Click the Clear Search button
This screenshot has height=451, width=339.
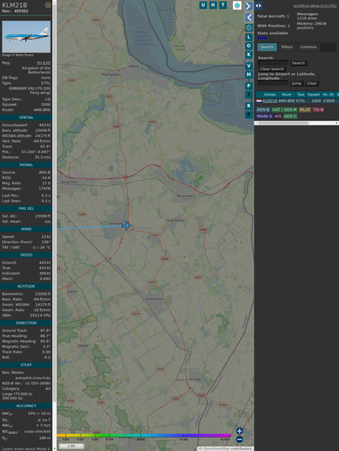[271, 69]
